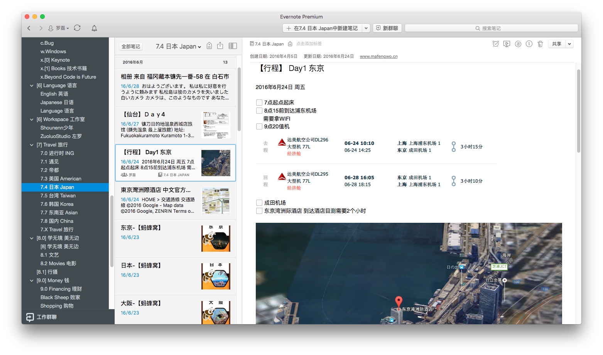This screenshot has width=603, height=355.
Task: Open the 相册 来自 福冈藏本 note
Action: pos(176,87)
